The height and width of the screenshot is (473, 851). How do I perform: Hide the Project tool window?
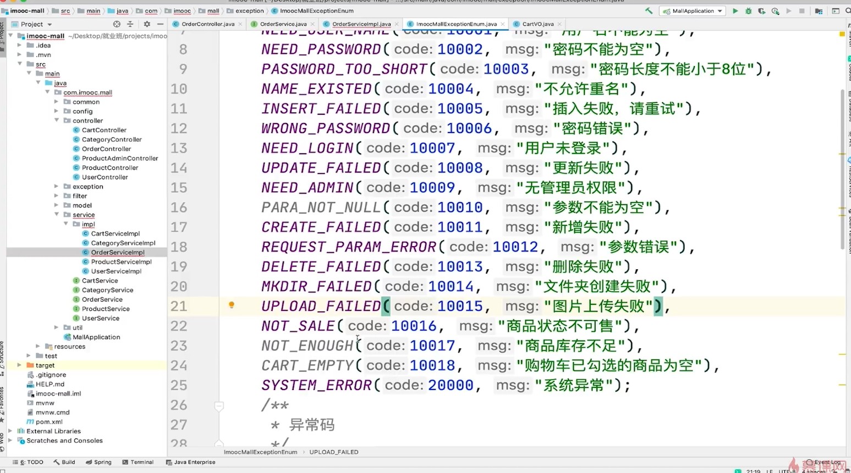coord(160,24)
